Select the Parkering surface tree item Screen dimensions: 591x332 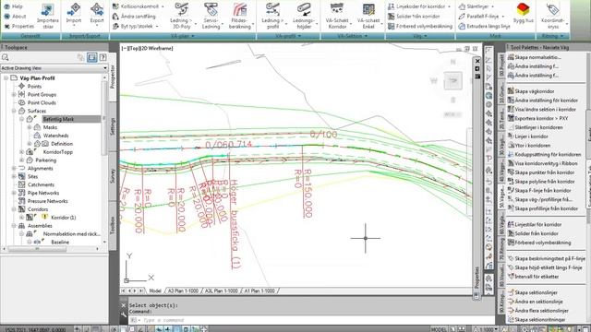[45, 160]
